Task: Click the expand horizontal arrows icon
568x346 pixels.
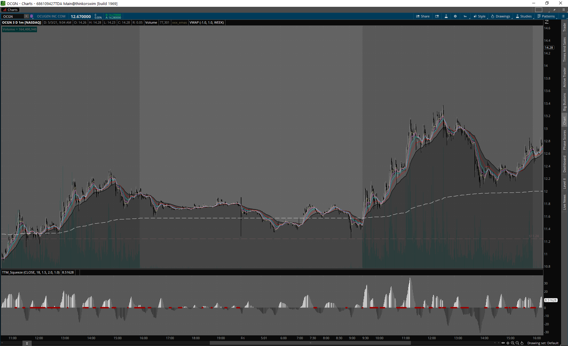Action: tap(503, 343)
